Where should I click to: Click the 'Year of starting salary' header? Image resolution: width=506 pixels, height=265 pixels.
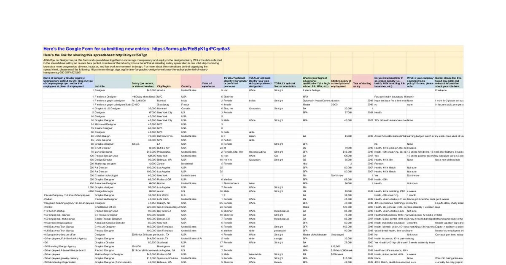click(363, 82)
